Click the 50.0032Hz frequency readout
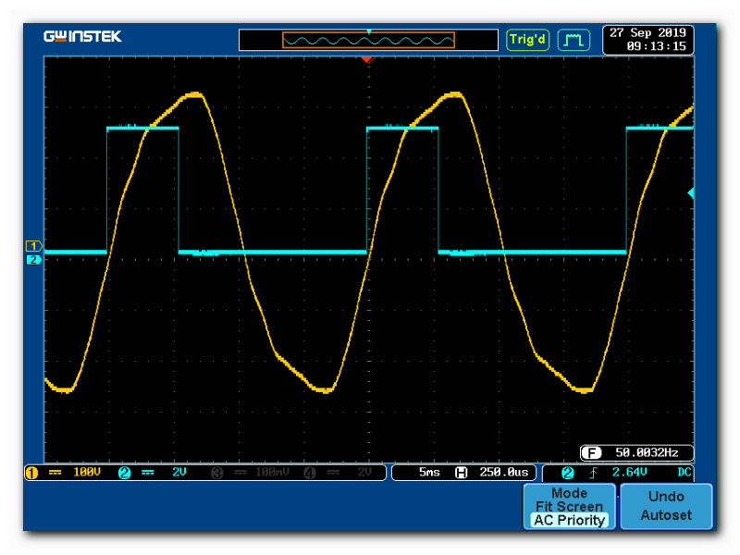This screenshot has width=740, height=555. [647, 453]
